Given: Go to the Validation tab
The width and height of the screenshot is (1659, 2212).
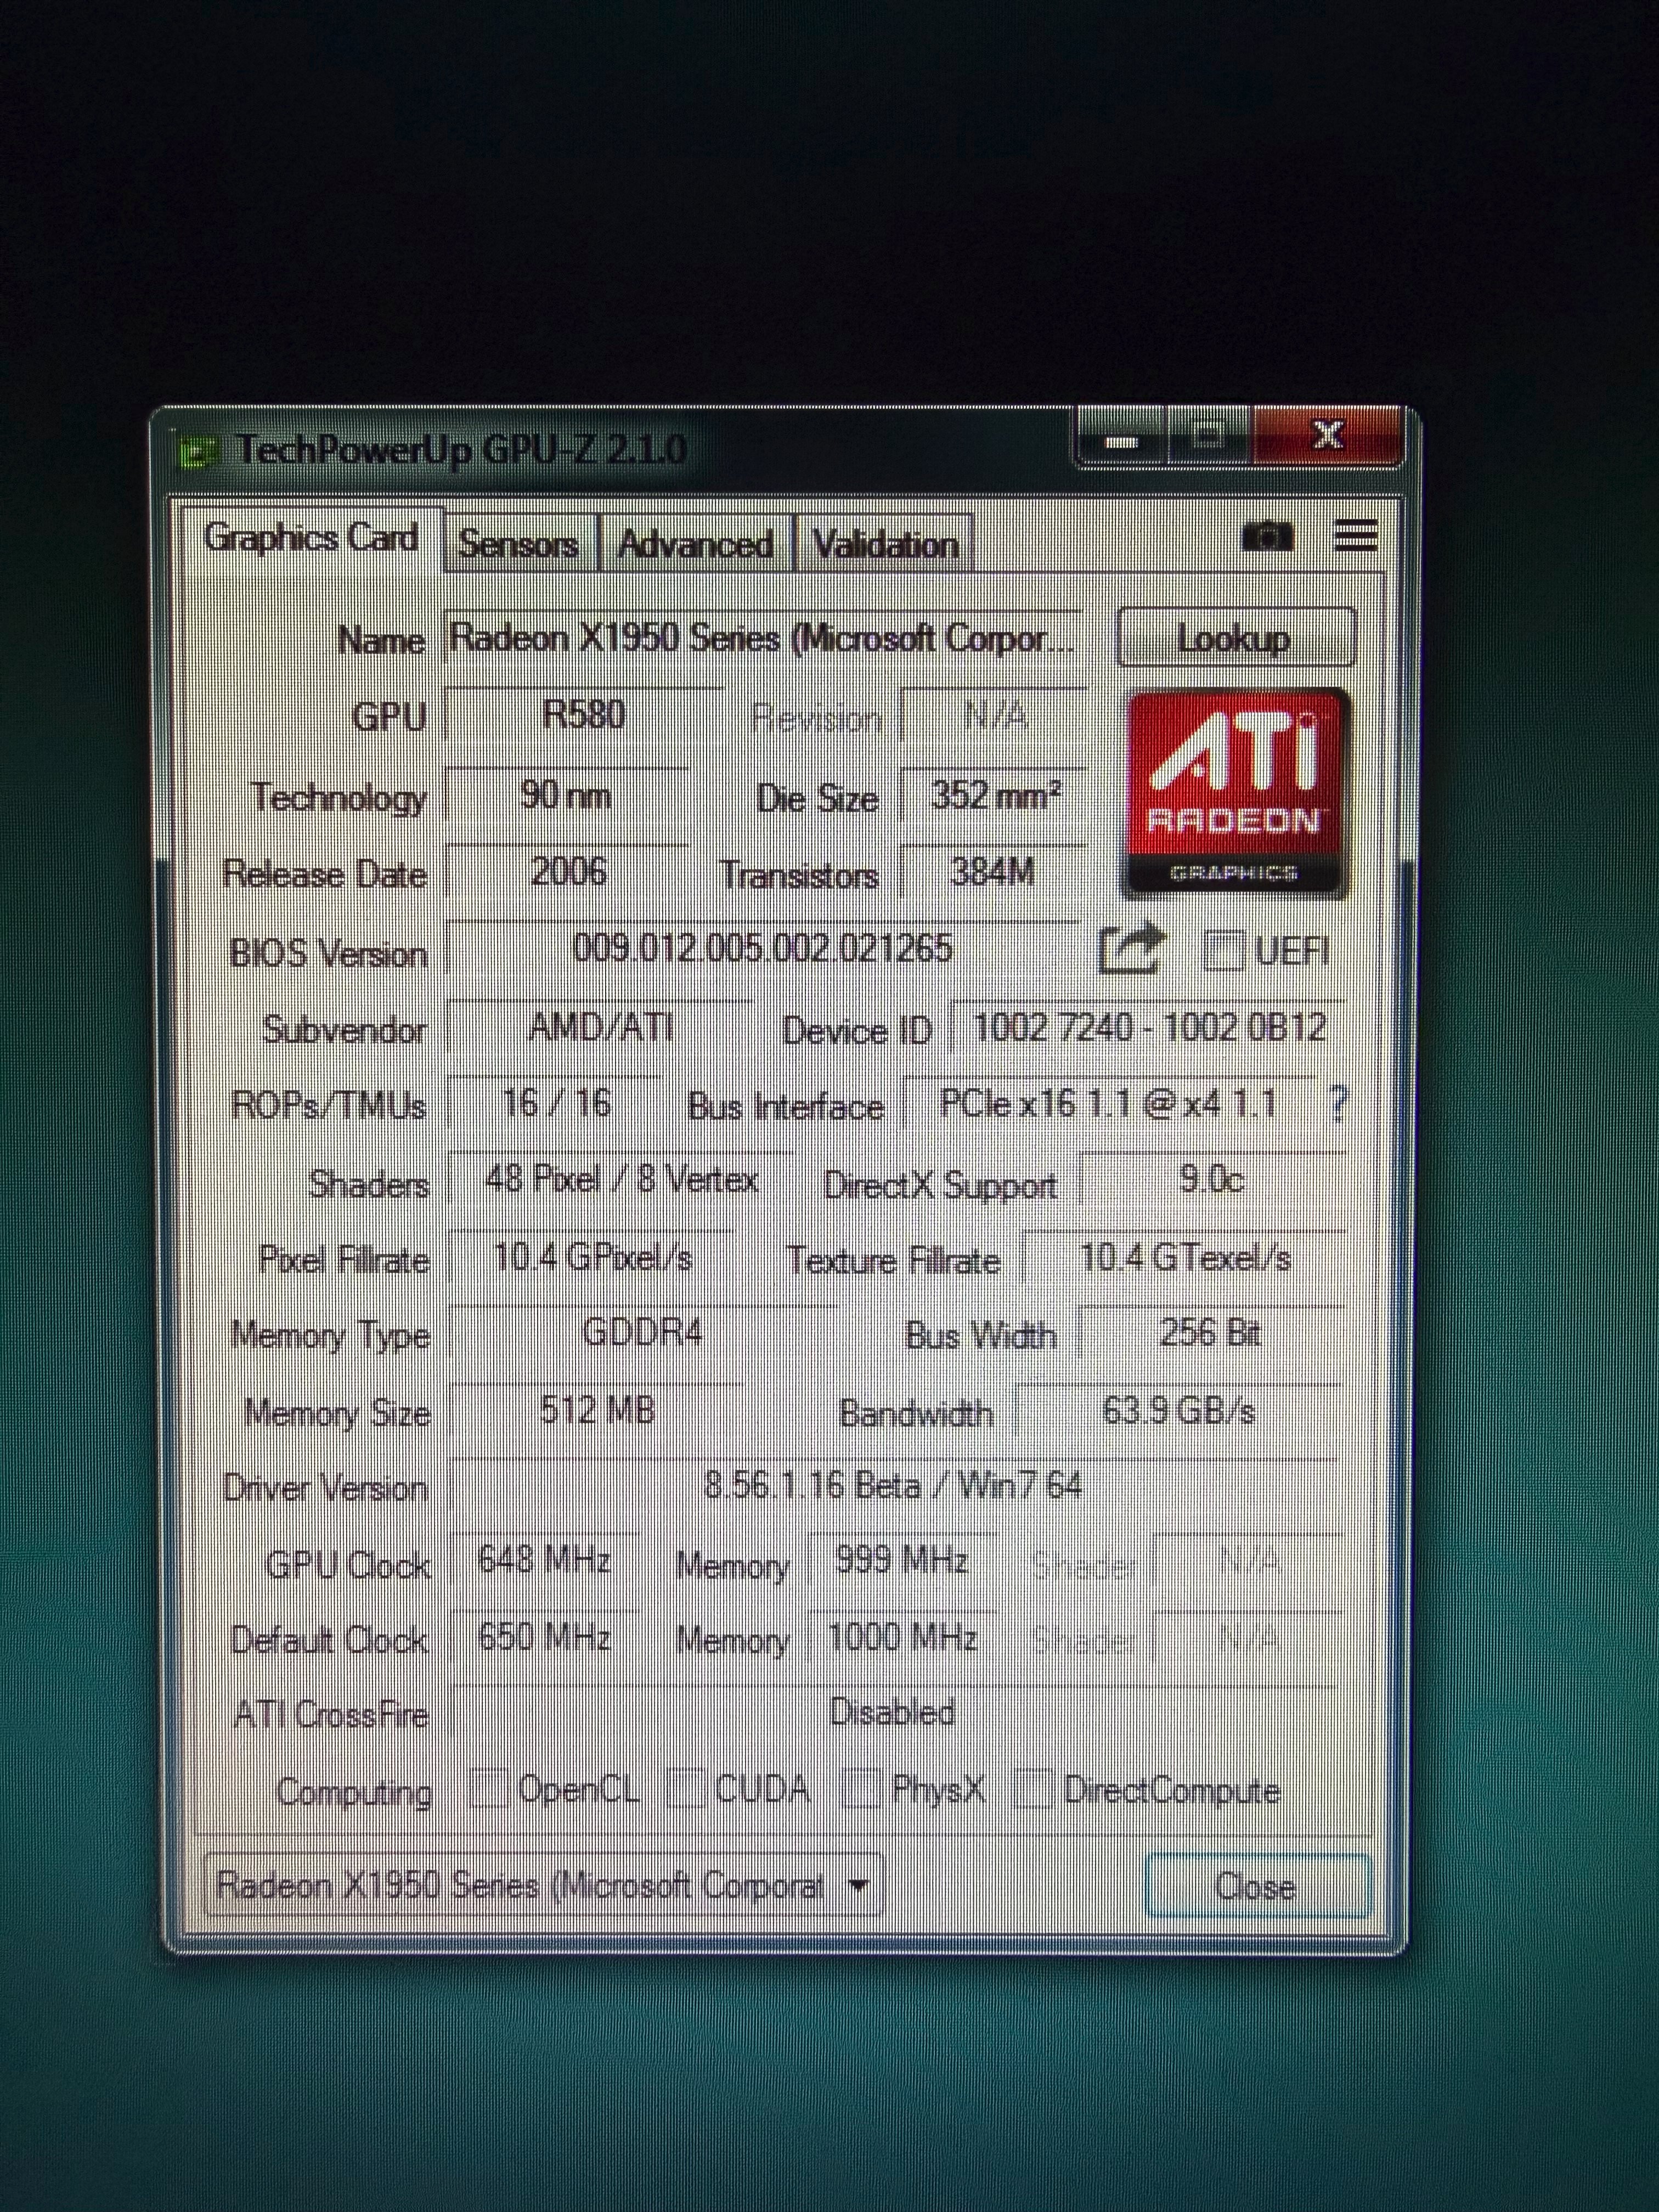Looking at the screenshot, I should coord(885,543).
